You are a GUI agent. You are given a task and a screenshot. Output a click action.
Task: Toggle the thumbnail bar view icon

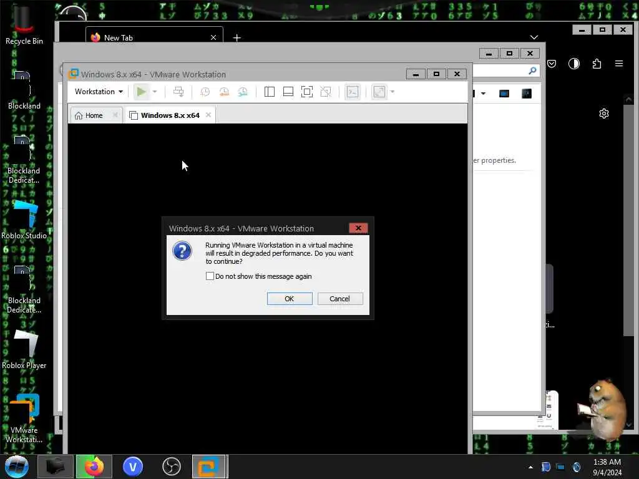(x=288, y=92)
